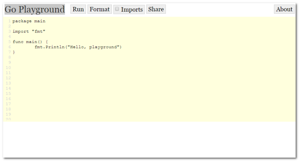299x161 pixels.
Task: Click the Format button
Action: [x=99, y=9]
